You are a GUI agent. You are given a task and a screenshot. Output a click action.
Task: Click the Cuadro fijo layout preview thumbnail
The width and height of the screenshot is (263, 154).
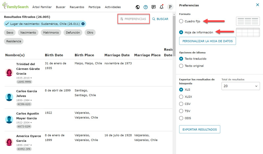coord(248,21)
